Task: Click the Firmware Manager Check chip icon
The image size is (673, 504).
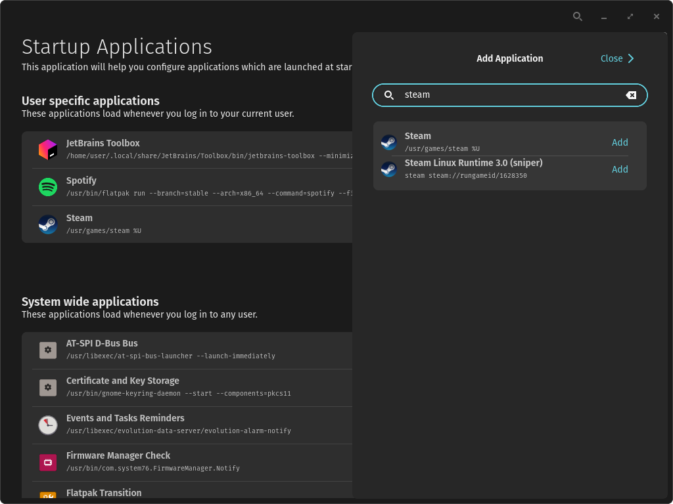Action: (48, 462)
